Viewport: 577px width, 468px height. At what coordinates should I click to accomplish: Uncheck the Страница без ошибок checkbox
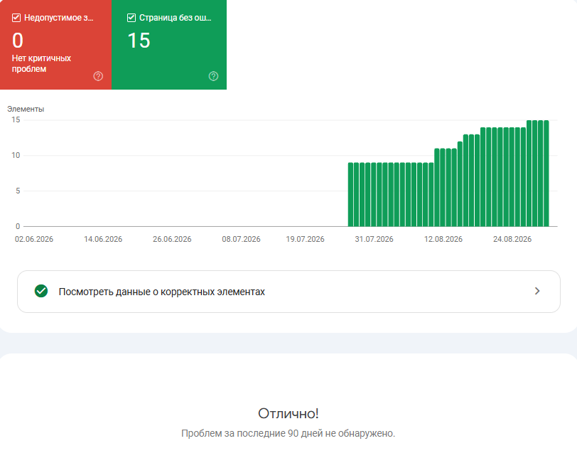click(x=131, y=18)
